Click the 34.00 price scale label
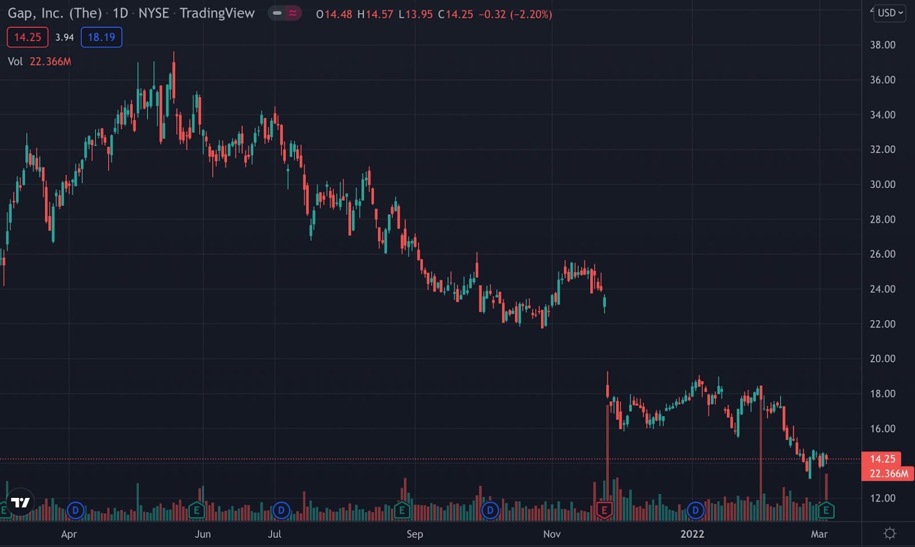Image resolution: width=915 pixels, height=547 pixels. (x=882, y=114)
